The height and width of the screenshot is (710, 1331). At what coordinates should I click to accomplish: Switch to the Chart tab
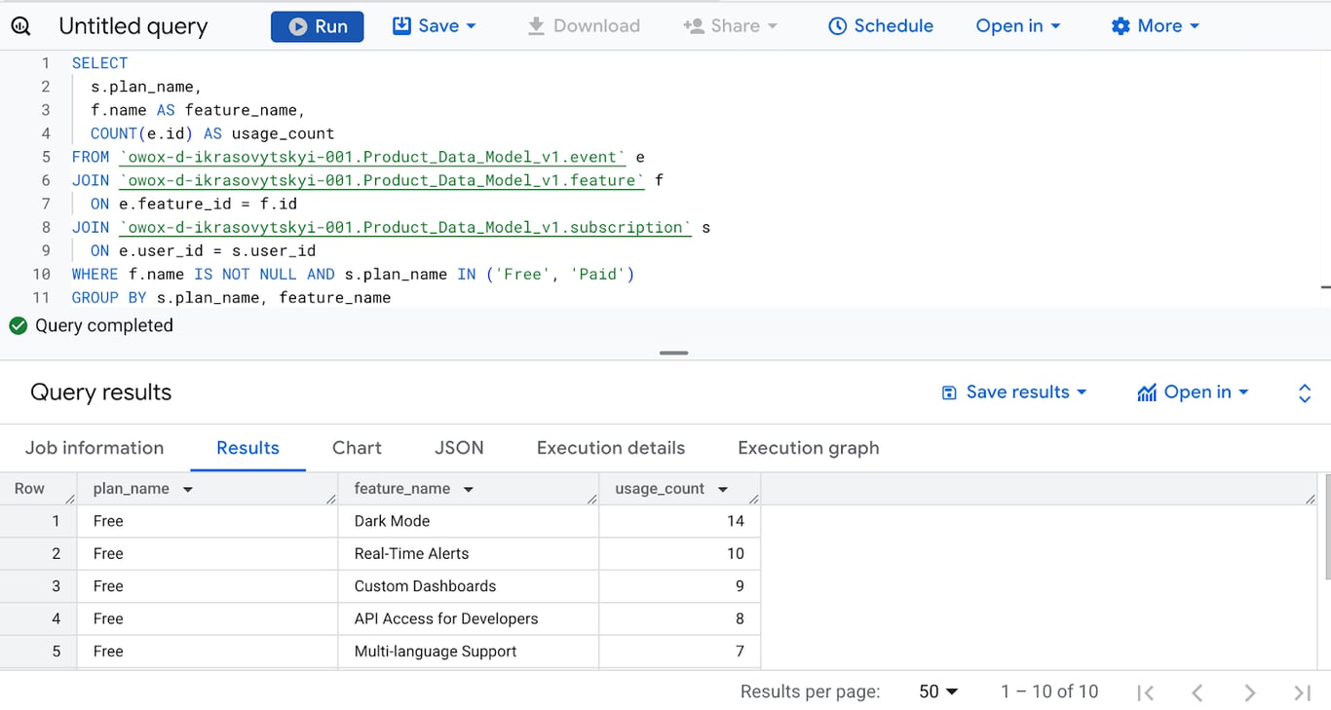357,448
